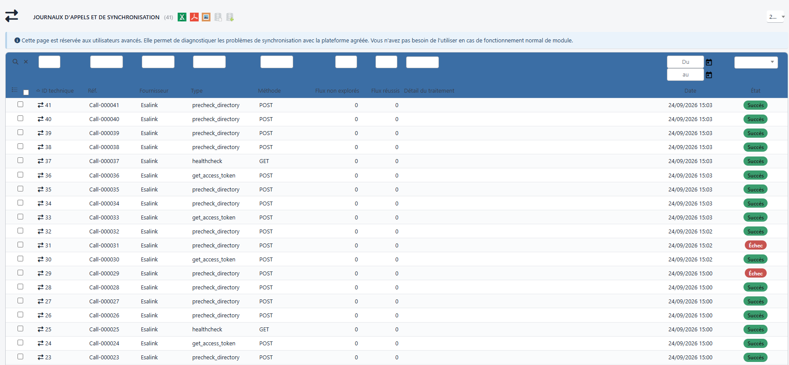The height and width of the screenshot is (365, 789).
Task: Click the Du start date field
Action: pos(685,62)
